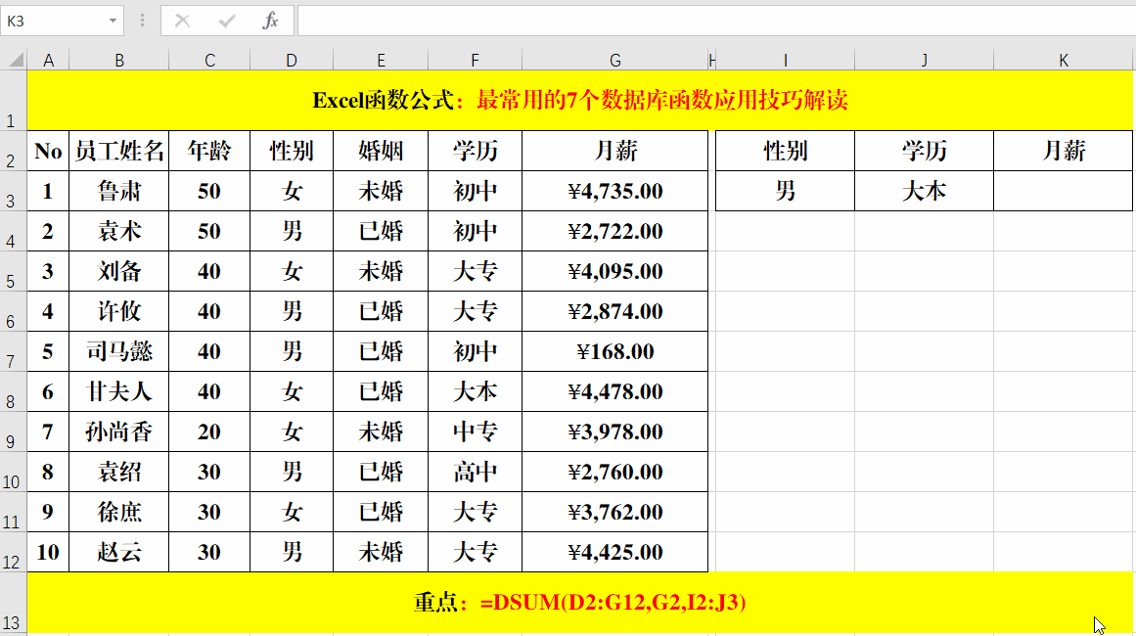Image resolution: width=1136 pixels, height=636 pixels.
Task: Select column header K
Action: coord(1063,59)
